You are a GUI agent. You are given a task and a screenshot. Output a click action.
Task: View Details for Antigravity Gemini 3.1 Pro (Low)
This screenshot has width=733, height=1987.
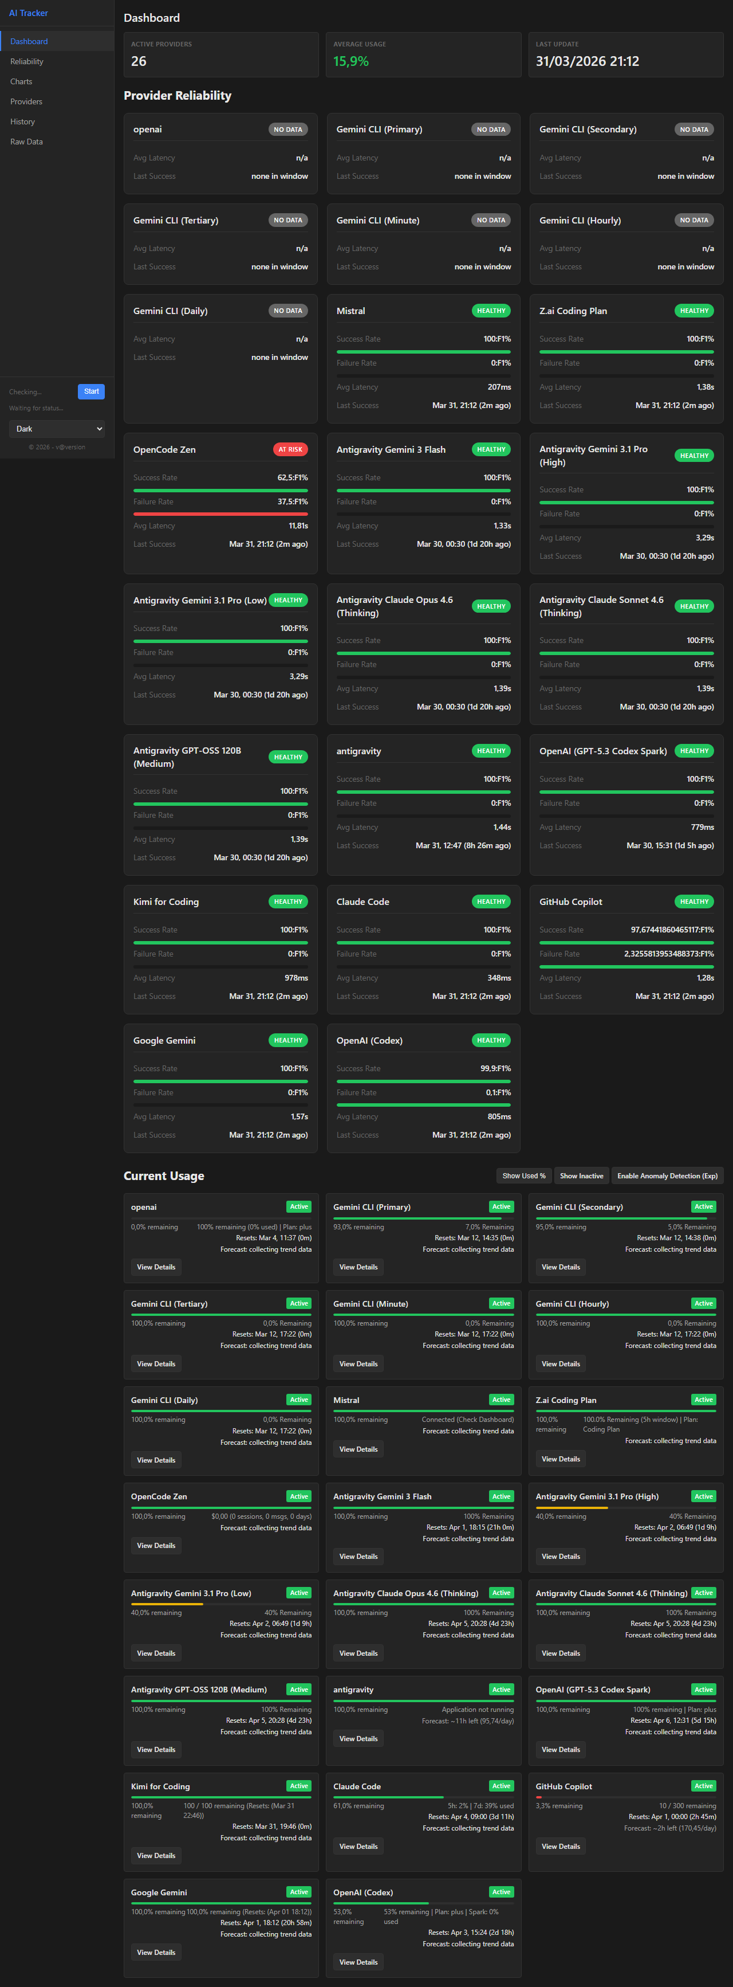(156, 1653)
